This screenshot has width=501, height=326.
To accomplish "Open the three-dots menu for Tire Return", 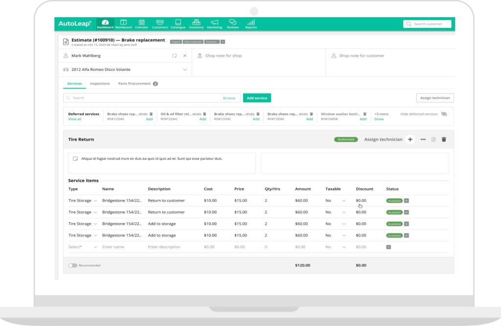I will tap(423, 139).
